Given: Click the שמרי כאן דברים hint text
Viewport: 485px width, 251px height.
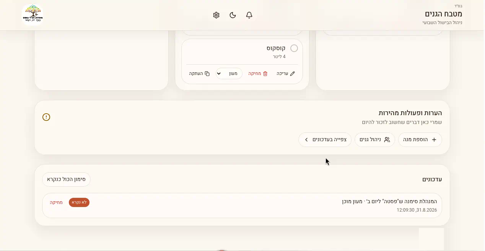Looking at the screenshot, I should [402, 122].
